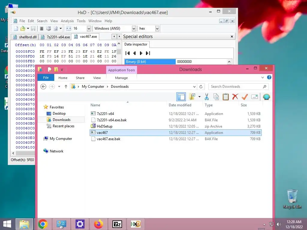
Task: Open the disk image dropdown arrow in HxD
Action: pyautogui.click(x=61, y=28)
